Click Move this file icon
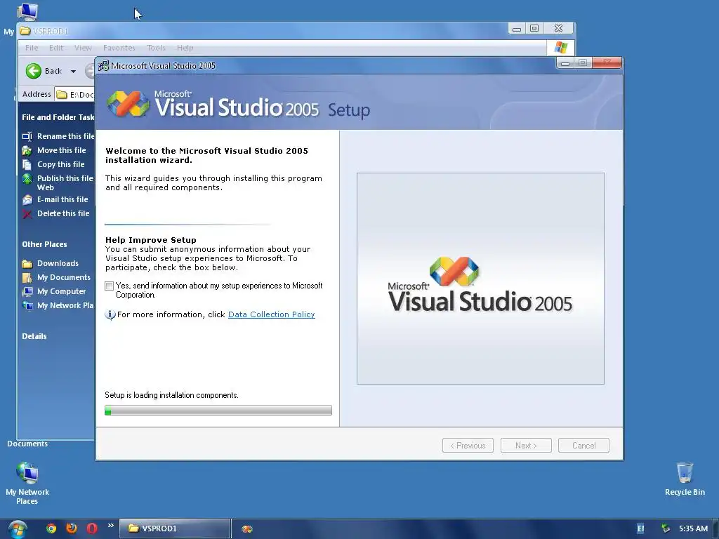 coord(27,150)
